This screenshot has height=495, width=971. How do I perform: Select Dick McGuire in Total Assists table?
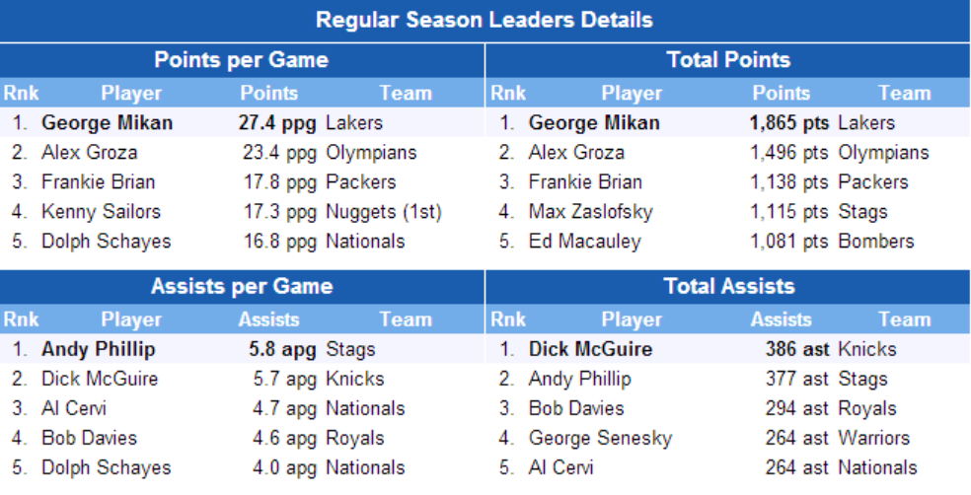(x=590, y=349)
